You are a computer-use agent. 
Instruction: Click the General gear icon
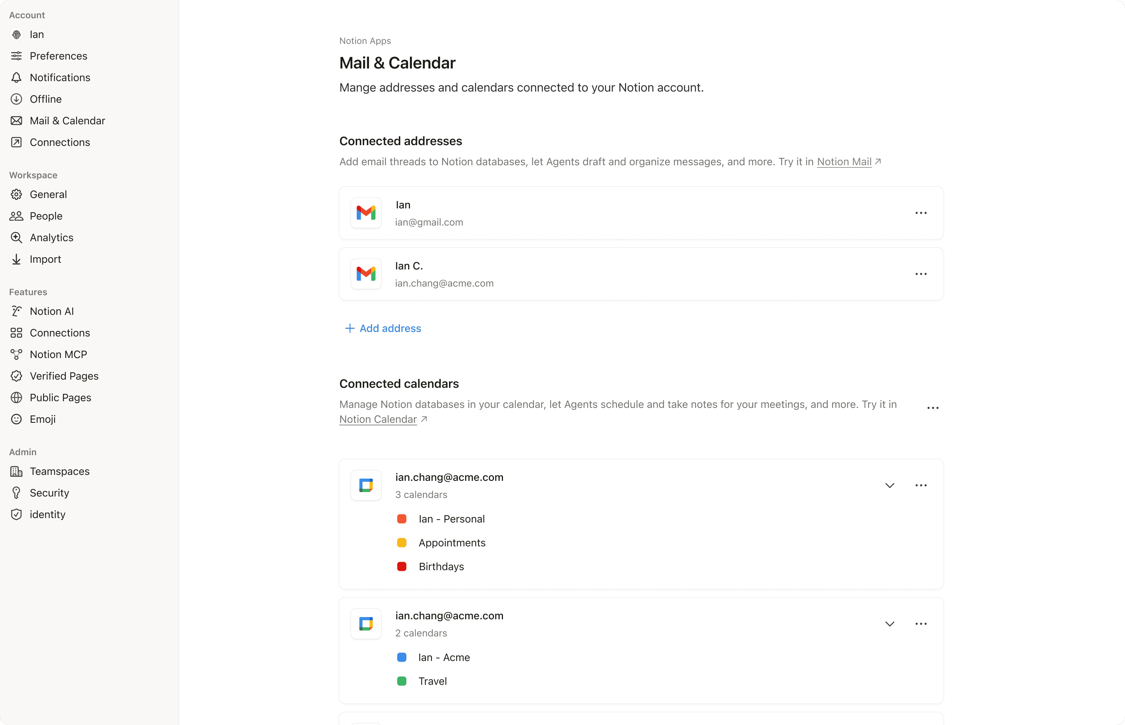tap(16, 194)
